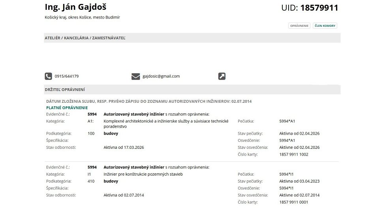
Task: Click card number 1857 9911 1002
Action: (294, 154)
